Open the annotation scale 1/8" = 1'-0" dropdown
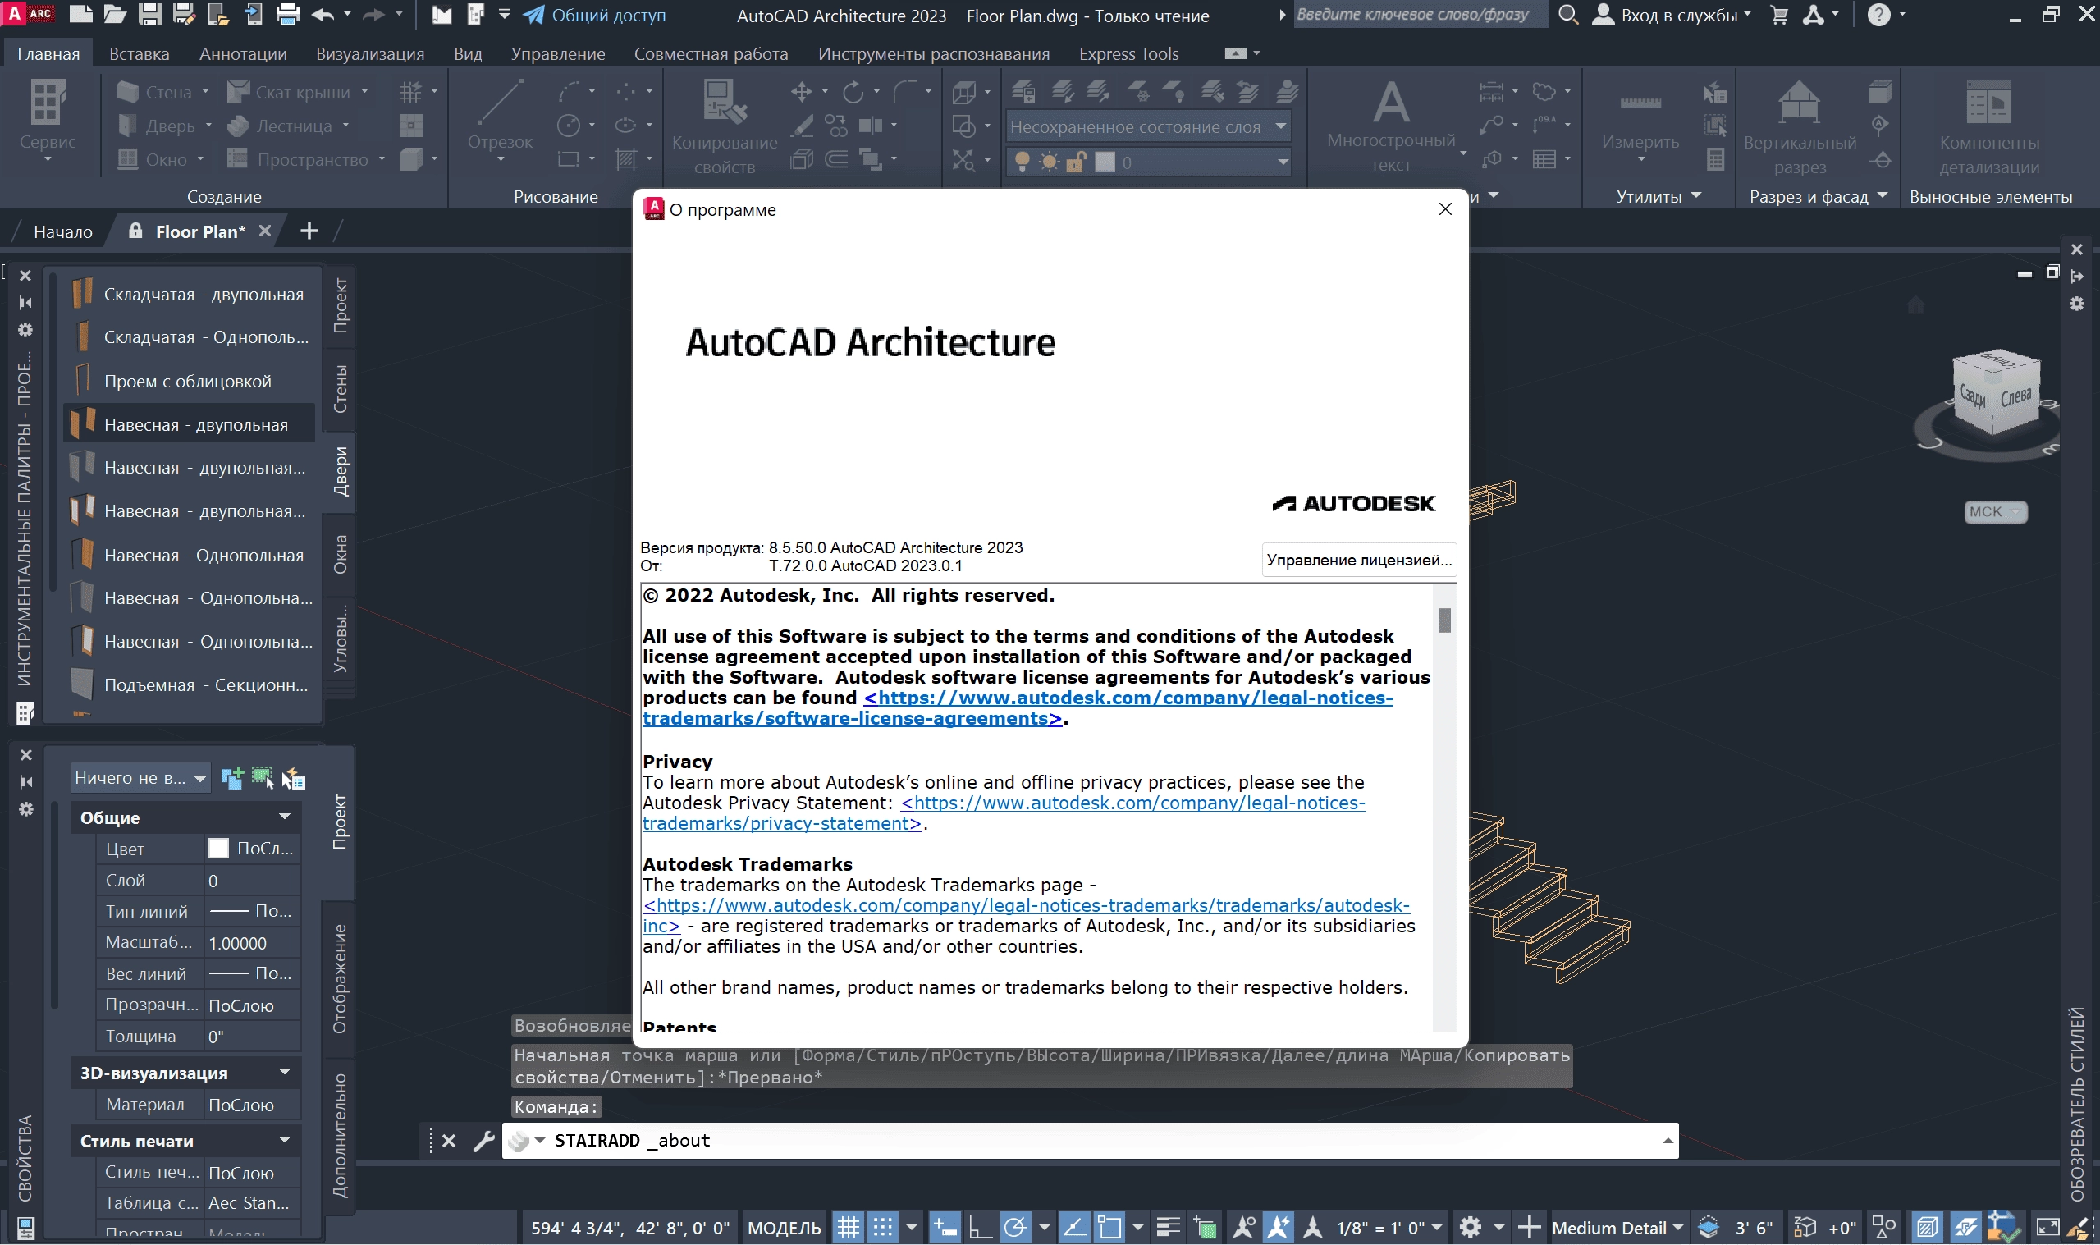Image resolution: width=2100 pixels, height=1245 pixels. 1389,1228
